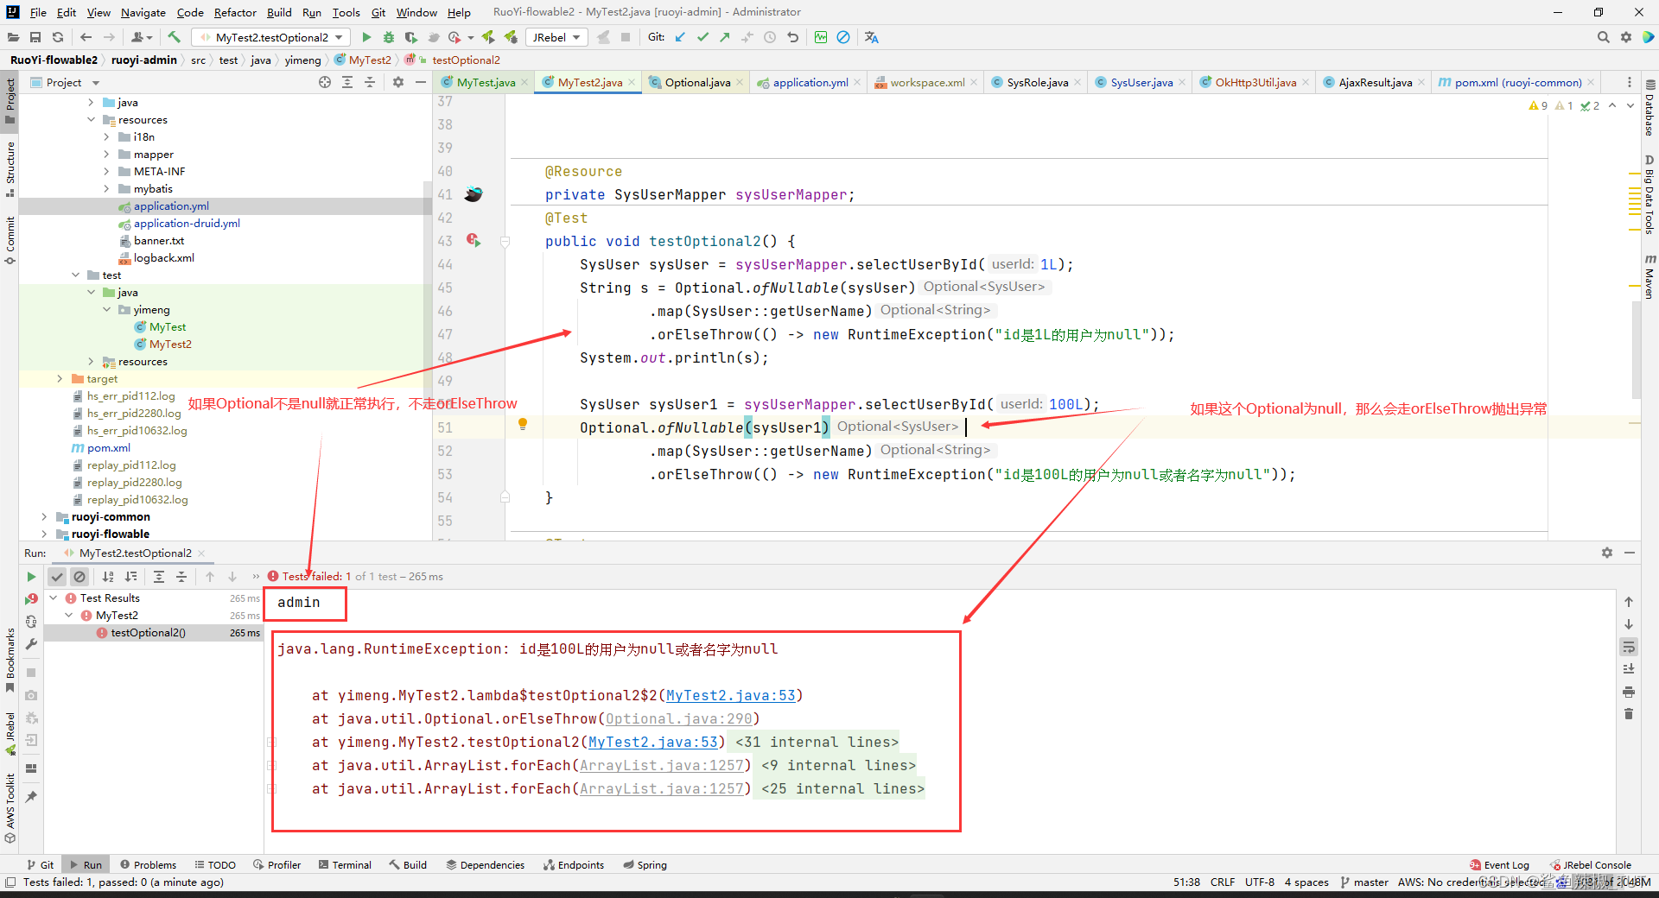Reload all files from disk icon
Image resolution: width=1659 pixels, height=898 pixels.
pyautogui.click(x=58, y=37)
